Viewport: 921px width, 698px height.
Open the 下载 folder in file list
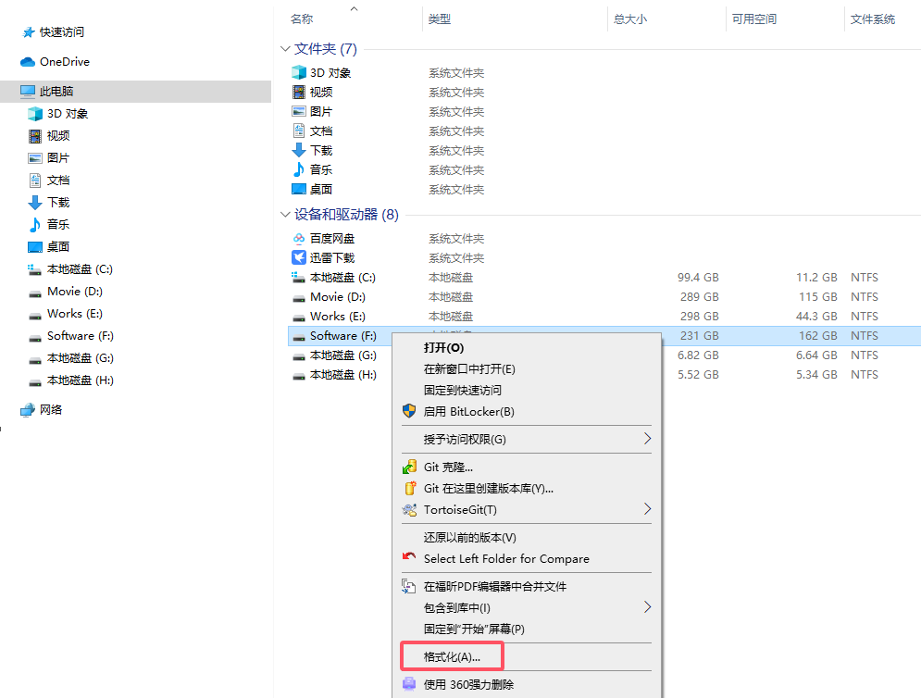point(326,150)
